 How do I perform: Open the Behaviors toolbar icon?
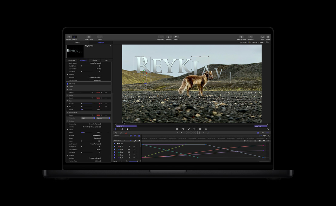pyautogui.click(x=168, y=37)
